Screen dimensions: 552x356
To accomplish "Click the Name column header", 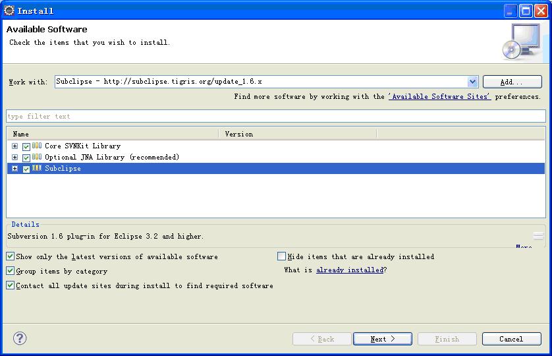I will click(113, 134).
